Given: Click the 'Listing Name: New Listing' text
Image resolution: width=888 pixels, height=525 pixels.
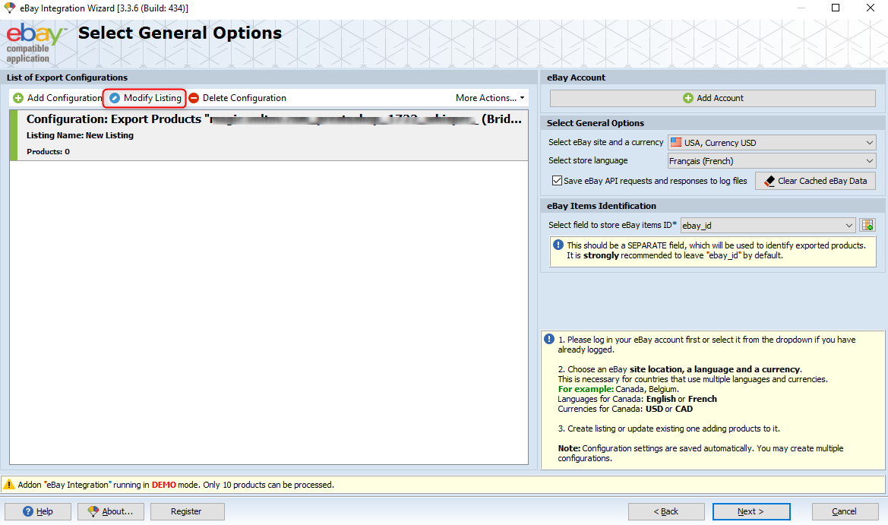Looking at the screenshot, I should click(x=80, y=135).
